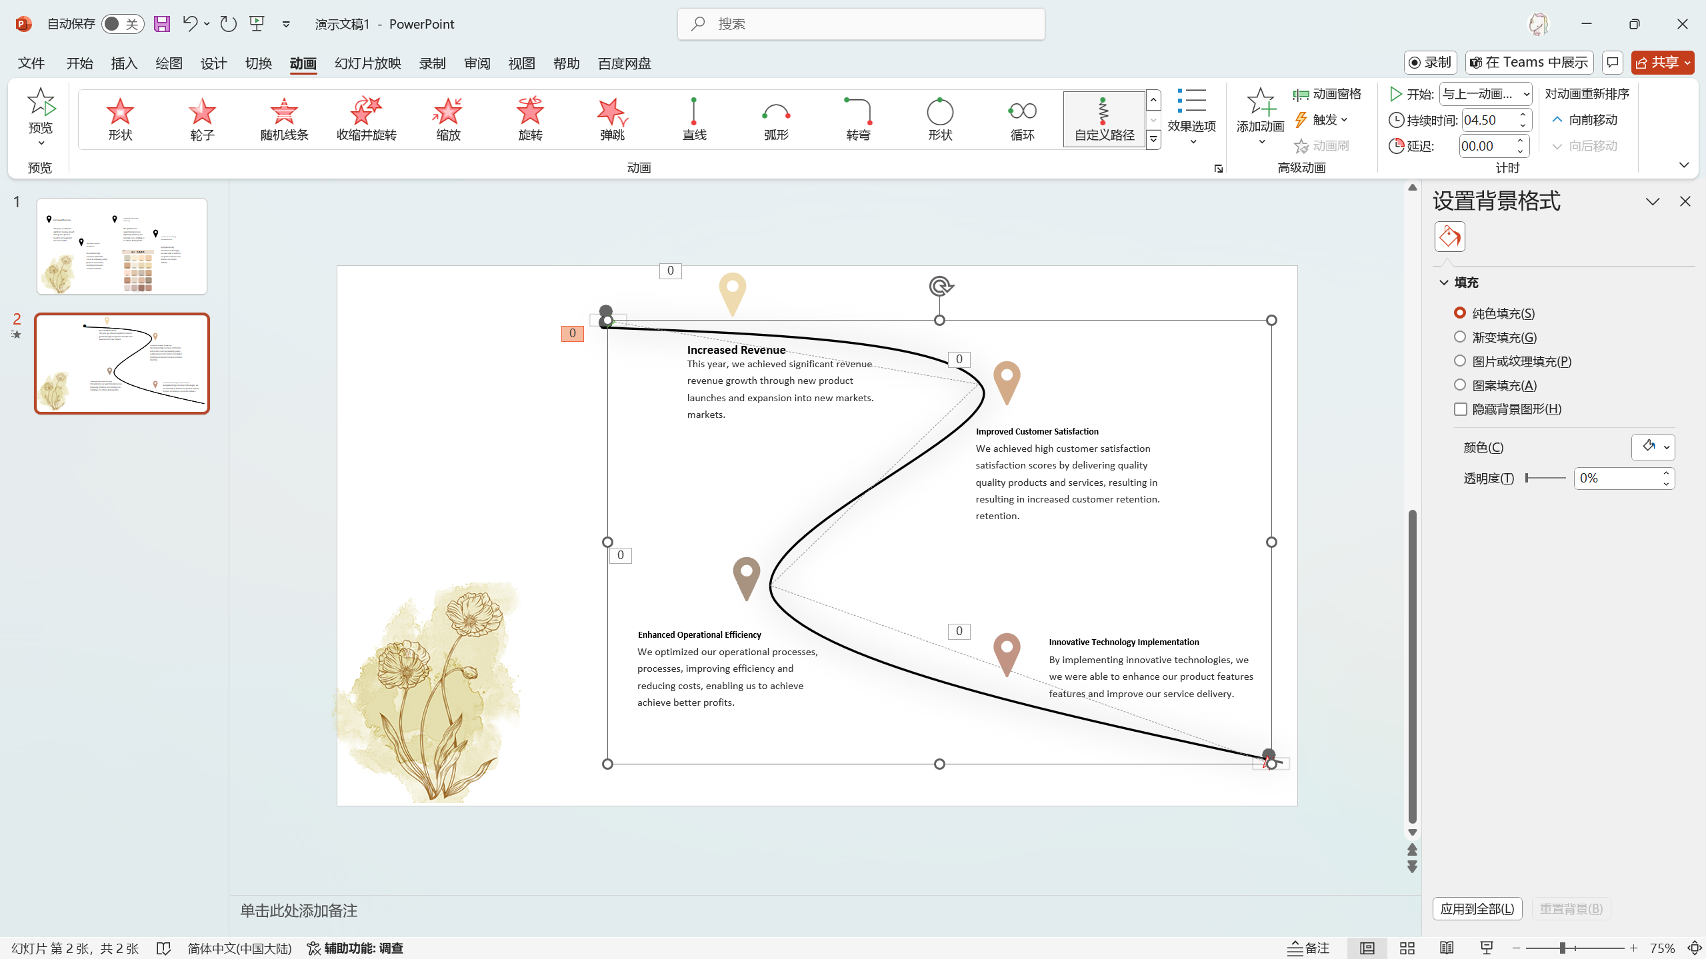1706x959 pixels.
Task: Open the fill bucket tab in format pane
Action: point(1449,237)
